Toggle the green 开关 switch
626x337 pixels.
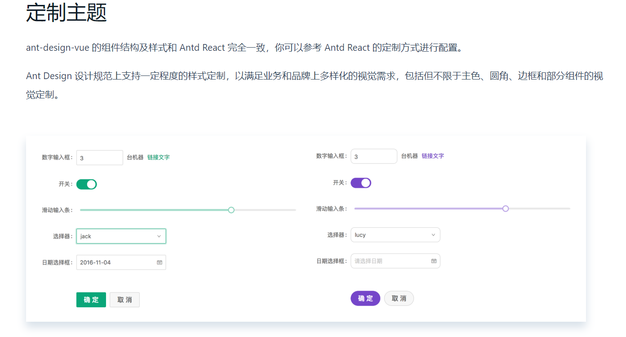coord(87,184)
